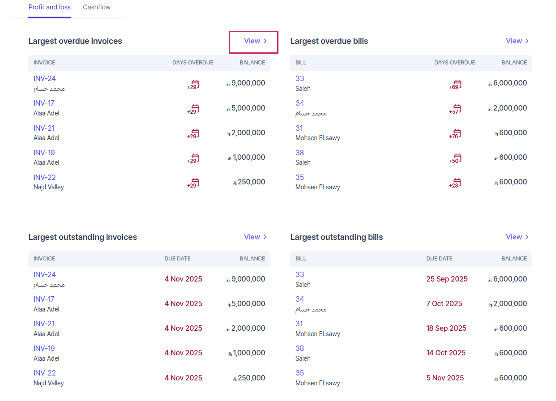Select the Profit and loss tab

pyautogui.click(x=49, y=7)
